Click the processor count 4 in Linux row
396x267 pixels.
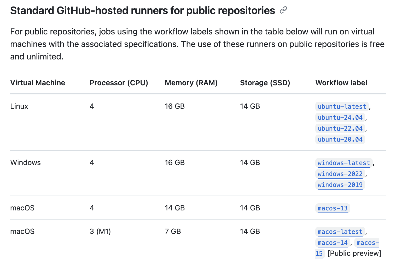[x=92, y=106]
